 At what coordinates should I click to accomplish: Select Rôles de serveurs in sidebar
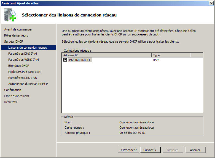[16, 35]
